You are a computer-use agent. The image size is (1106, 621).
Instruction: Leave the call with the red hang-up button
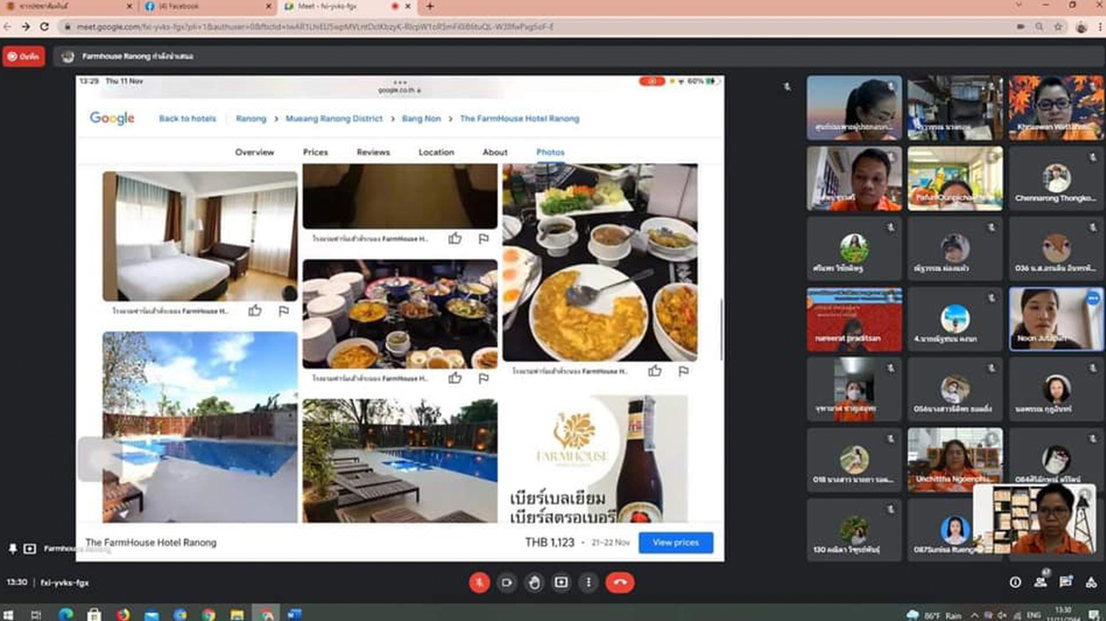[x=620, y=582]
